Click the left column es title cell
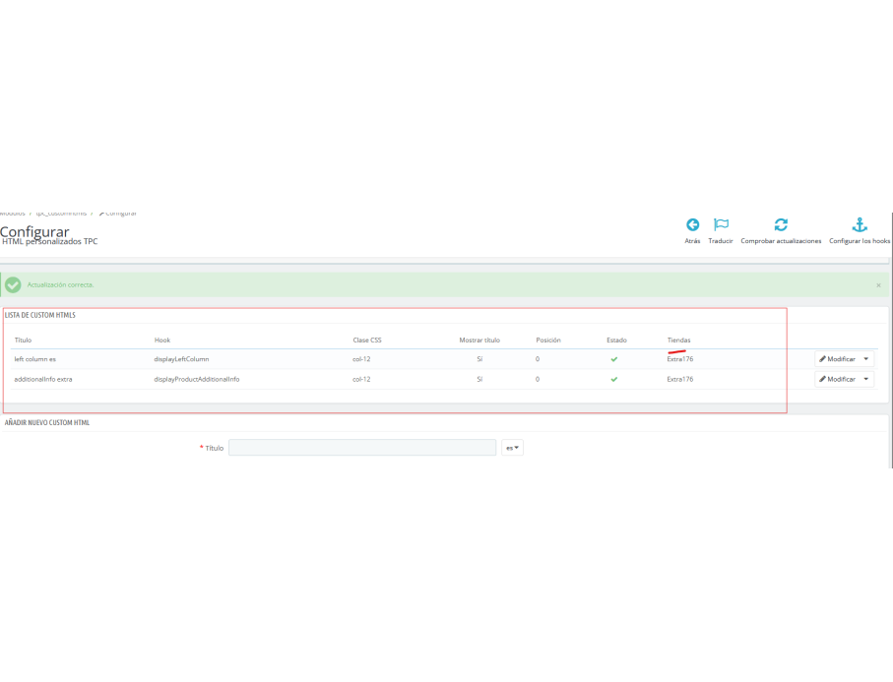The width and height of the screenshot is (893, 682). pos(34,359)
